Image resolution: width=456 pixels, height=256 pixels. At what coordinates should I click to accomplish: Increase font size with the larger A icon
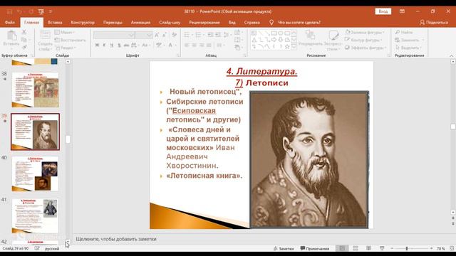[157, 35]
